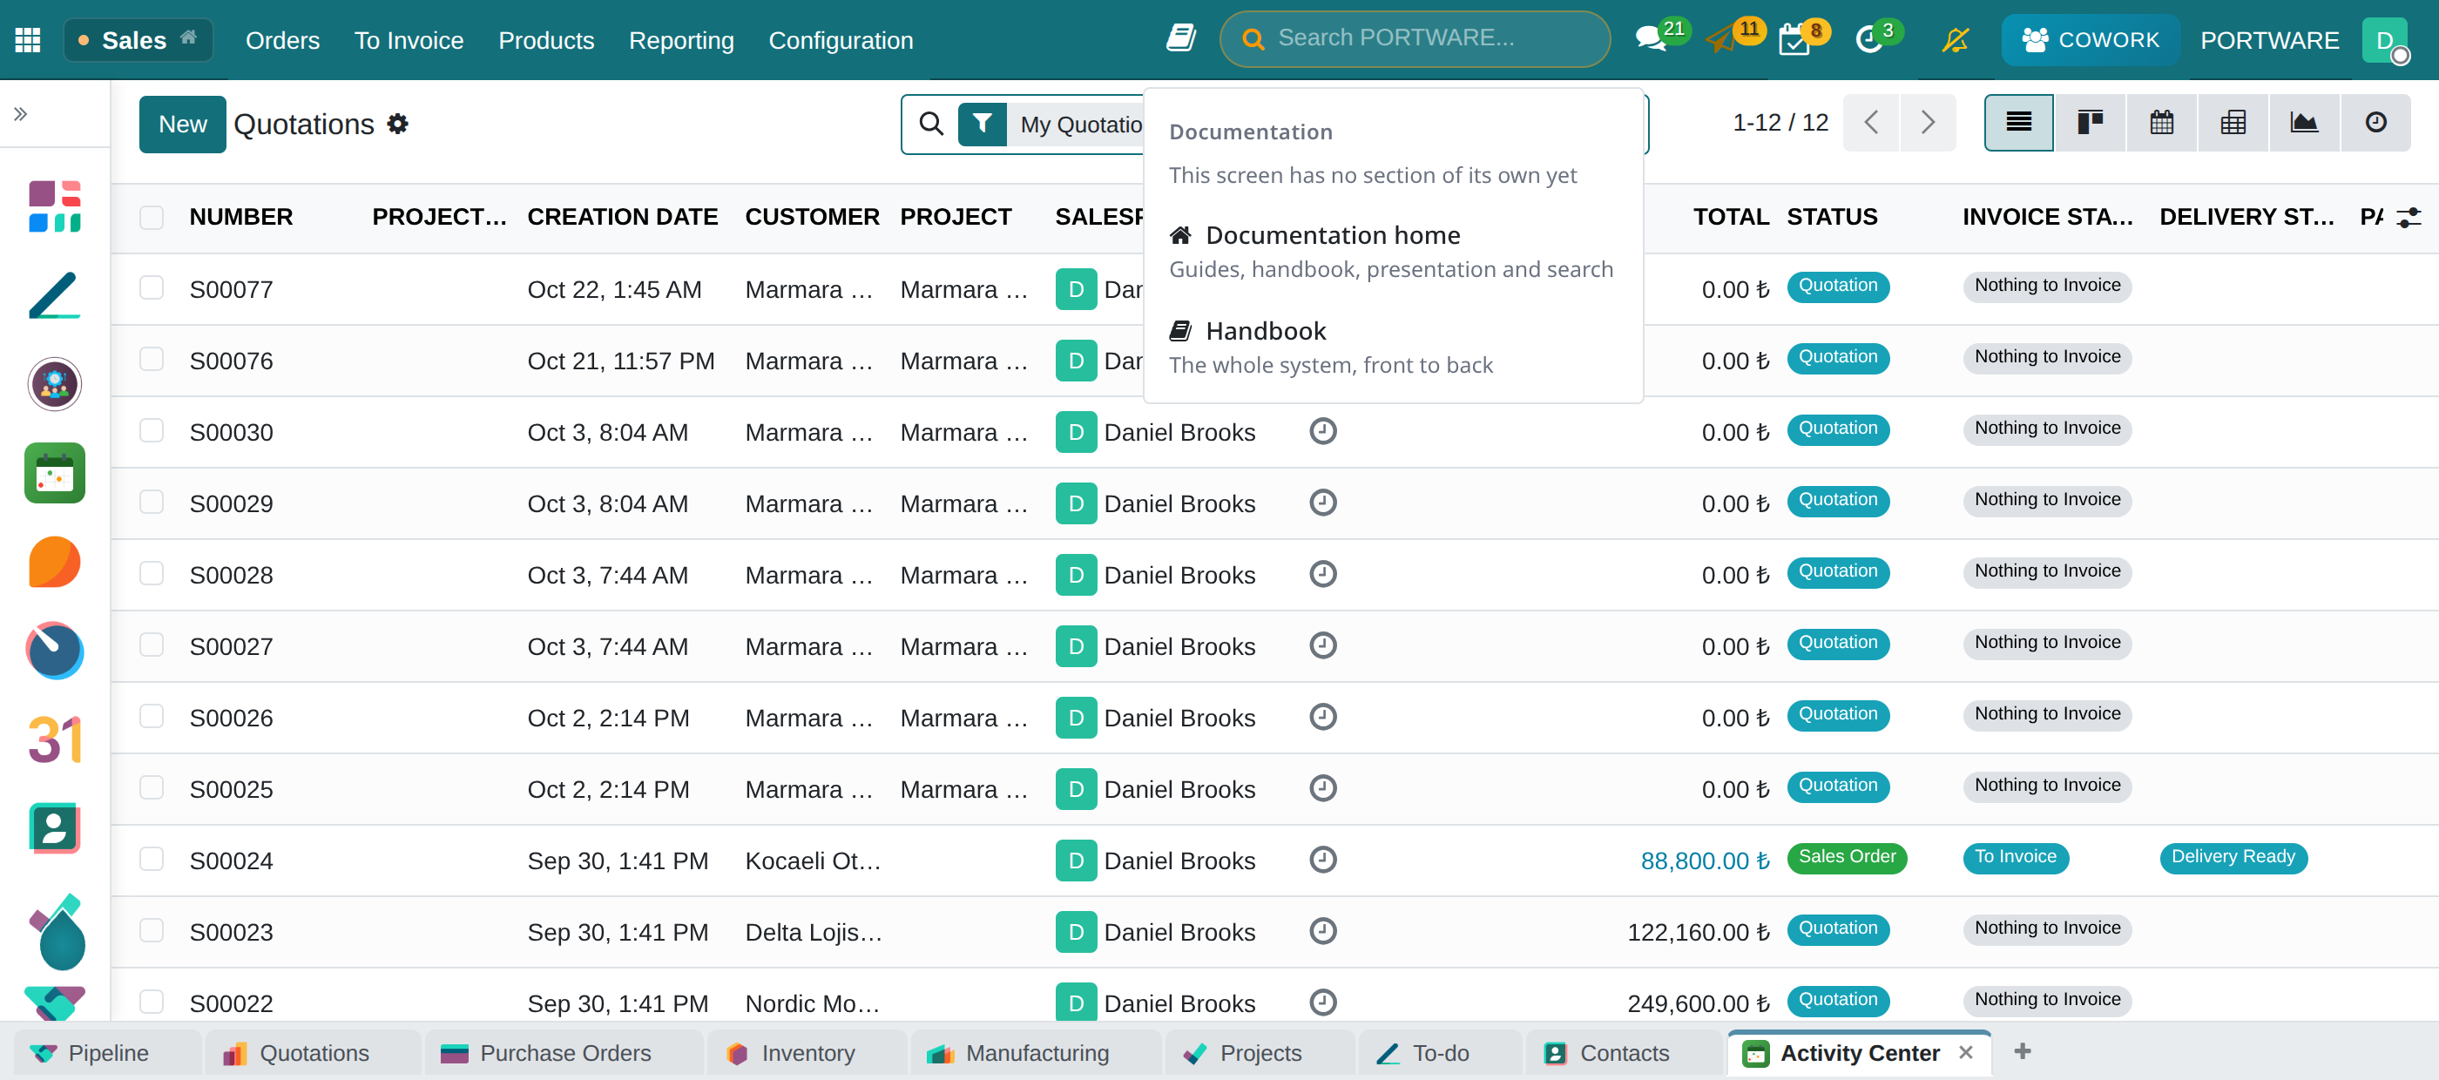
Task: Switch to list view
Action: click(x=2018, y=122)
